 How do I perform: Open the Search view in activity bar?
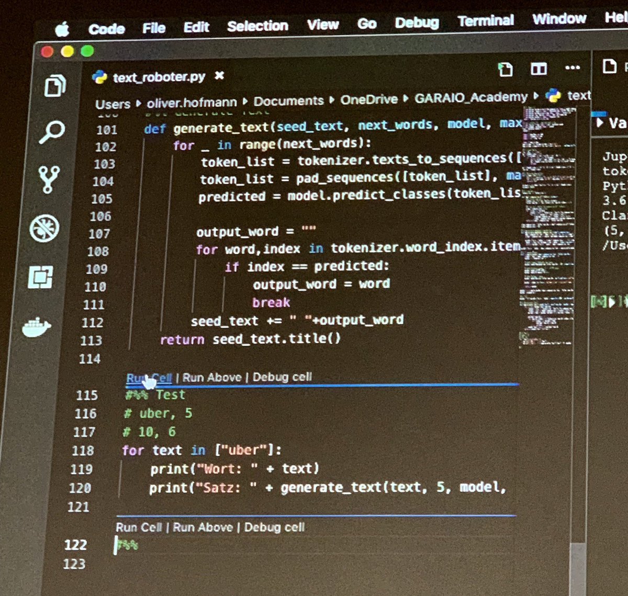coord(53,132)
